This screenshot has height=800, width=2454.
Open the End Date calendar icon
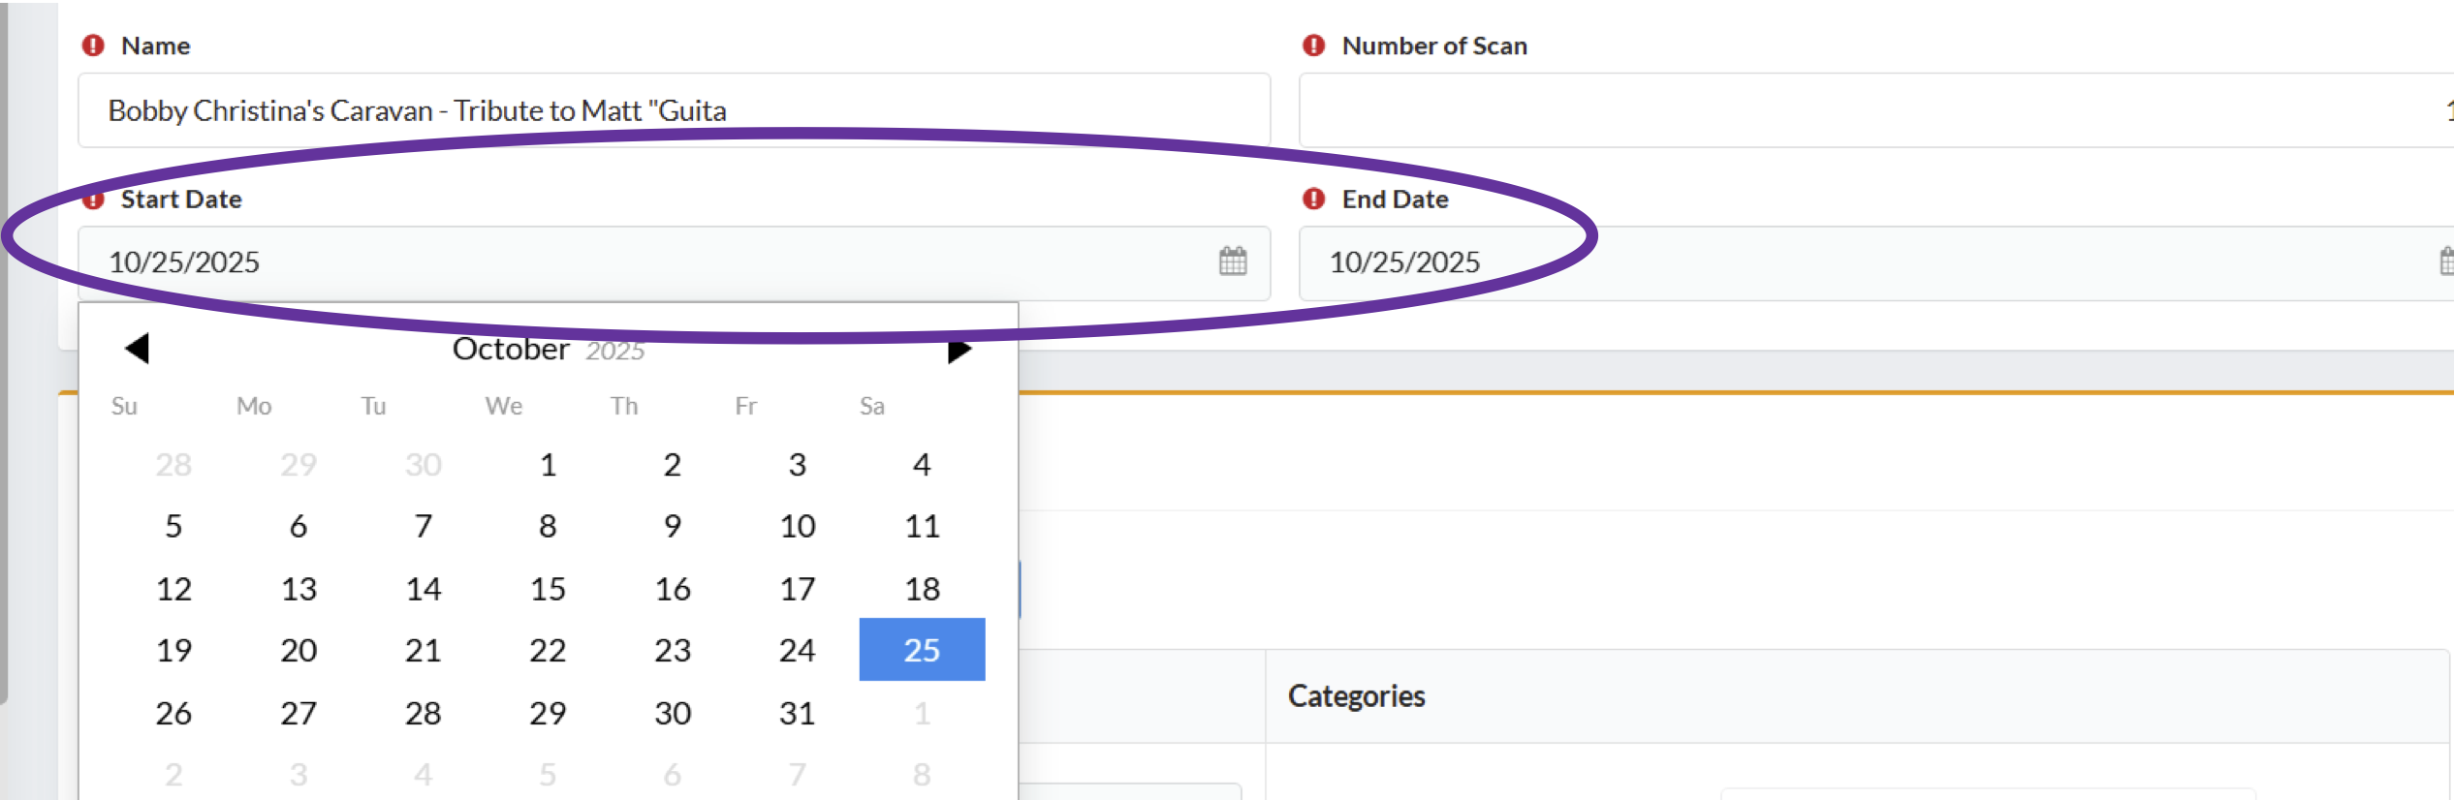coord(2445,262)
